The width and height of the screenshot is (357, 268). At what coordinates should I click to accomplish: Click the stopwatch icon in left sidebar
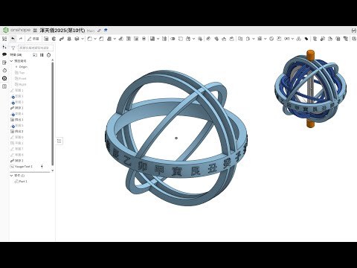coord(4,71)
